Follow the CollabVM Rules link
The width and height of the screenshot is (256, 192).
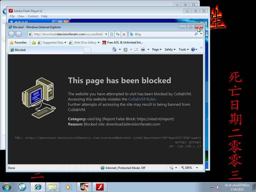142,99
